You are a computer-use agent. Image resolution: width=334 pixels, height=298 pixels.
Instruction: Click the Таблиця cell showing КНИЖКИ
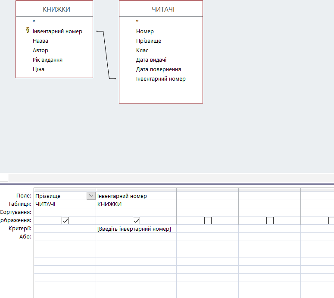tap(136, 204)
